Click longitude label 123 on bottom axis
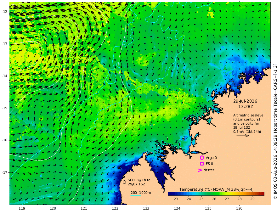The height and width of the screenshot is (214, 277). [x=146, y=208]
